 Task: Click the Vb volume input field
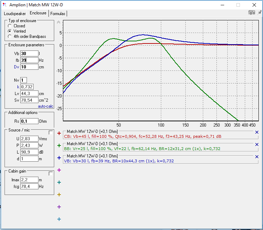(x=29, y=53)
